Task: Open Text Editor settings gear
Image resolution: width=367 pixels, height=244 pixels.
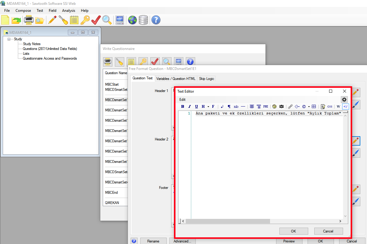Action: tap(344, 100)
